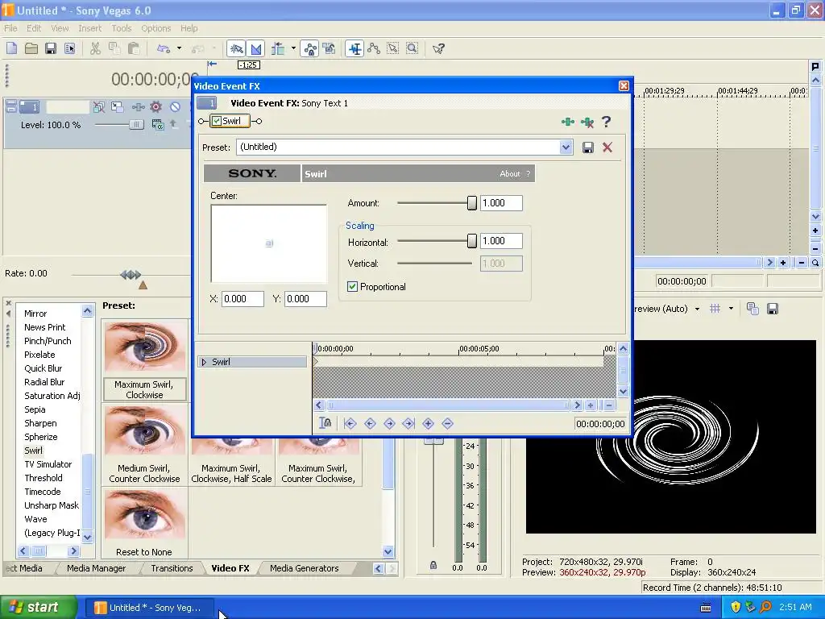825x619 pixels.
Task: Switch to the Media Manager tab
Action: [97, 568]
